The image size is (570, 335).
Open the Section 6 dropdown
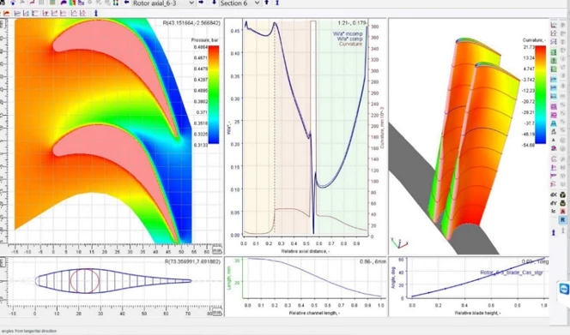pyautogui.click(x=240, y=3)
